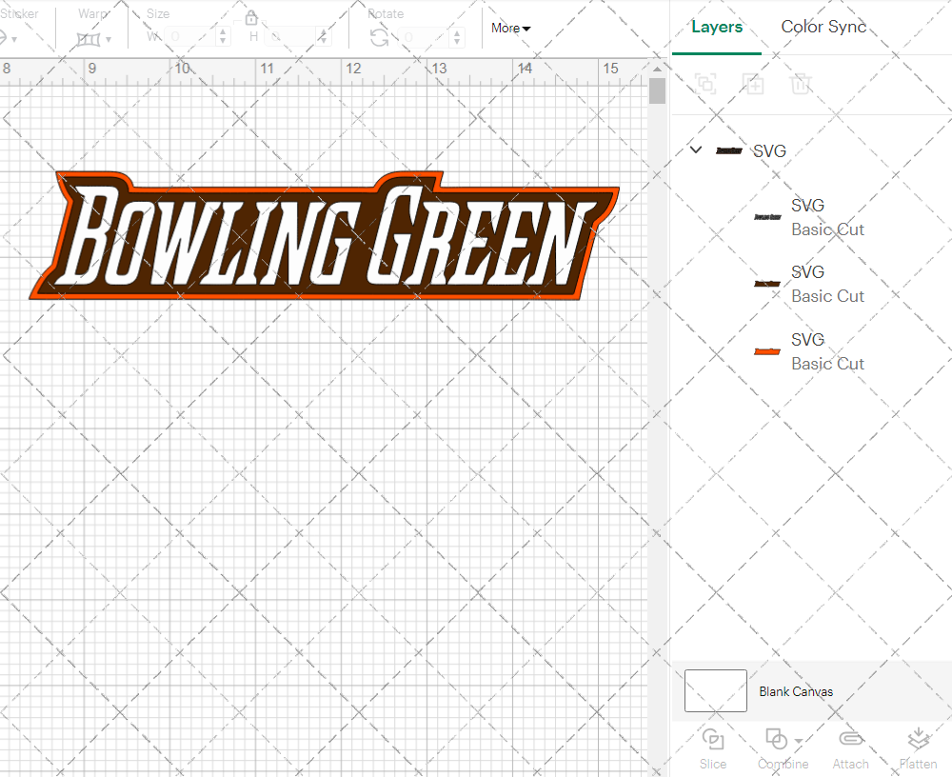952x777 pixels.
Task: Click the canvas vertical scrollbar
Action: 657,90
